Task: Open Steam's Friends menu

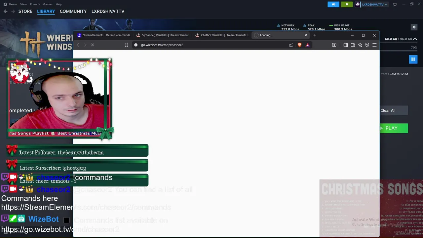Action: click(35, 4)
